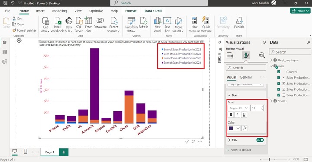The width and height of the screenshot is (312, 162).
Task: Uncheck the first Sales Production field
Action: click(279, 78)
